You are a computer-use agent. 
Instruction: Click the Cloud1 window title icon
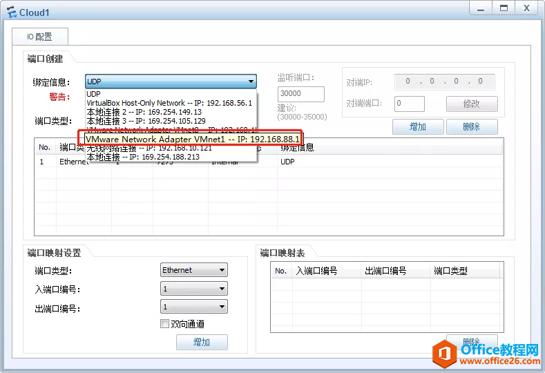click(12, 12)
